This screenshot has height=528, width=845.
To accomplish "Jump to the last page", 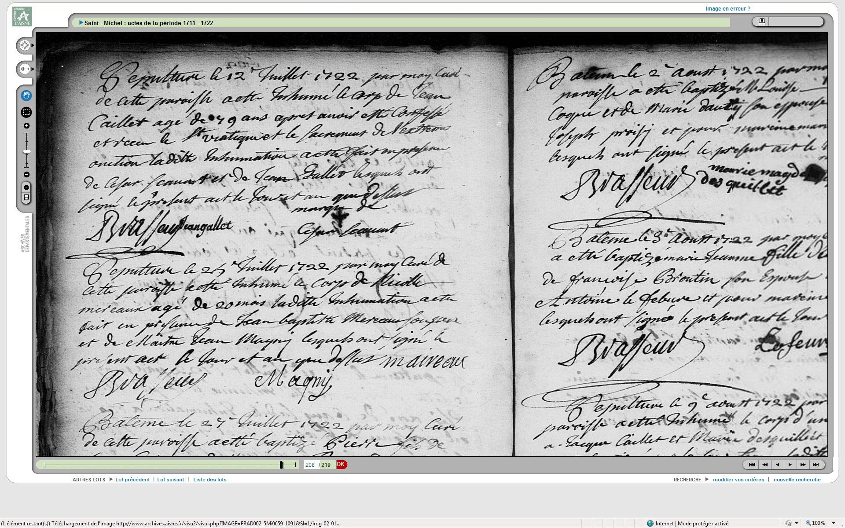I will (x=816, y=465).
